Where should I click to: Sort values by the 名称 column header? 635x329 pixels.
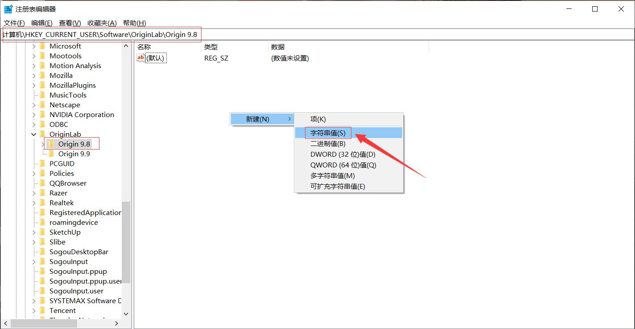(x=168, y=47)
